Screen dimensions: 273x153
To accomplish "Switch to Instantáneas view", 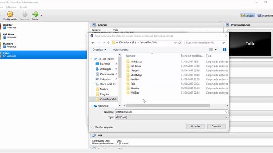I will 265,16.
